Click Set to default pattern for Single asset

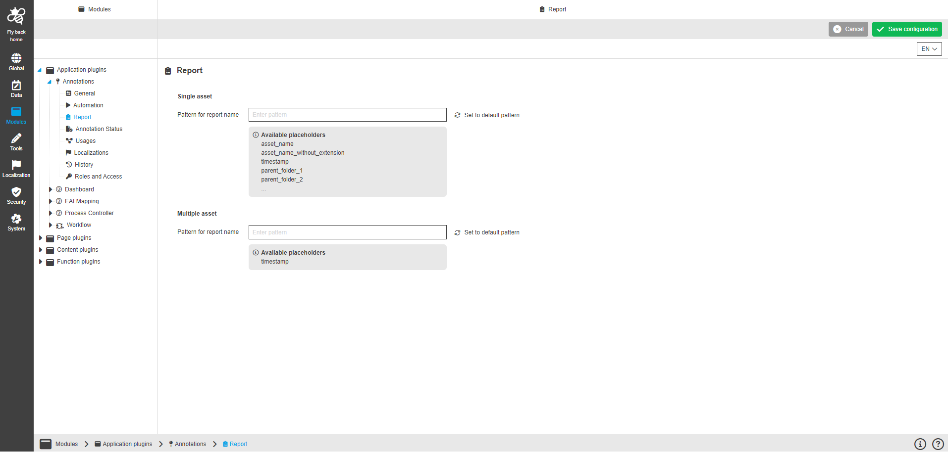491,115
